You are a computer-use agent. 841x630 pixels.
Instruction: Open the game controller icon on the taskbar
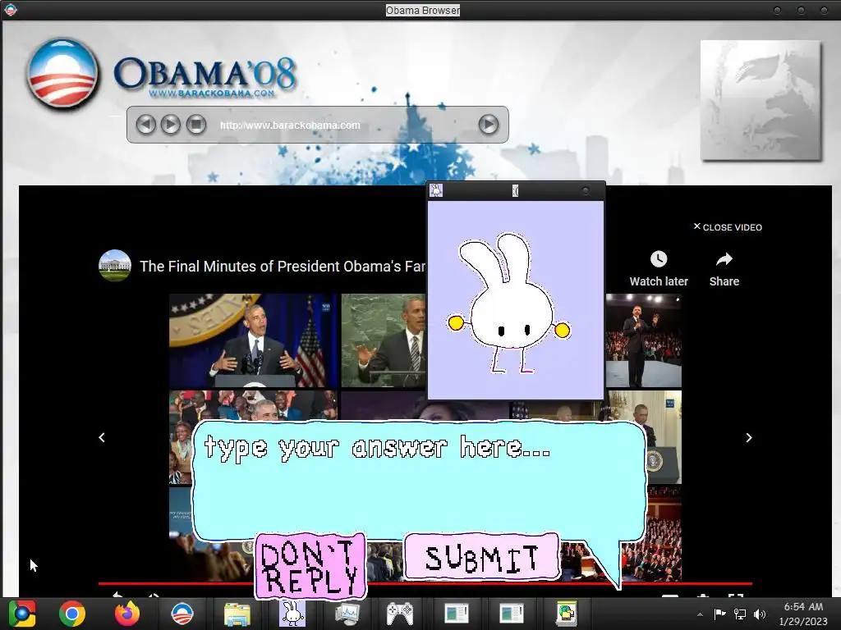click(x=401, y=614)
